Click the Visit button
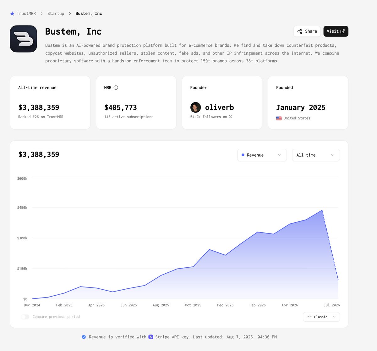The image size is (377, 351). point(336,31)
